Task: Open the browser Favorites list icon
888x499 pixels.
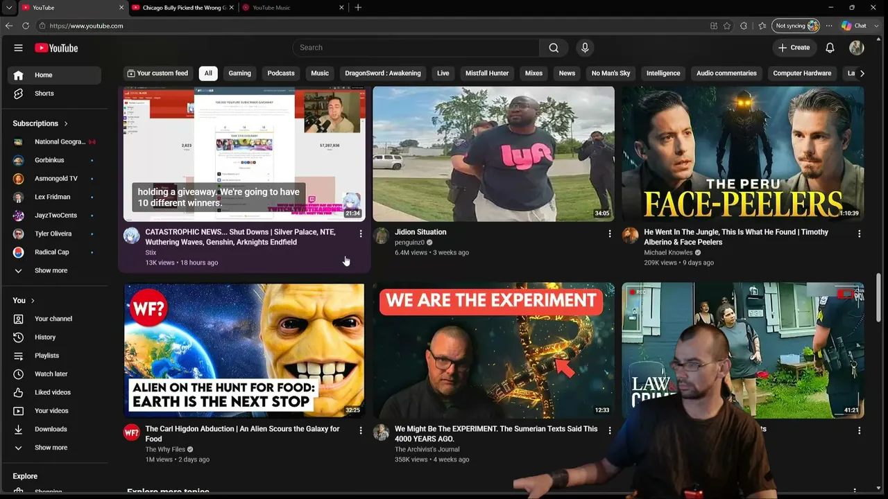Action: 762,26
